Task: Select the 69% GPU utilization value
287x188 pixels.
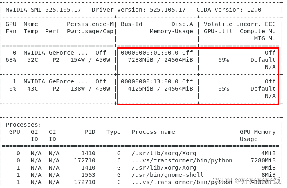Action: (223, 60)
